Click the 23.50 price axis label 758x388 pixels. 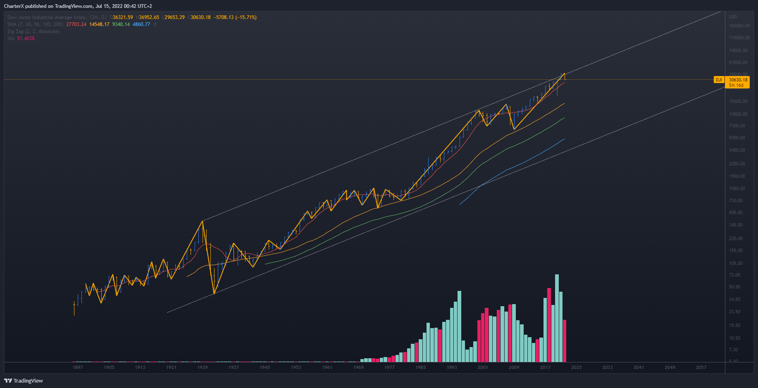(x=735, y=312)
